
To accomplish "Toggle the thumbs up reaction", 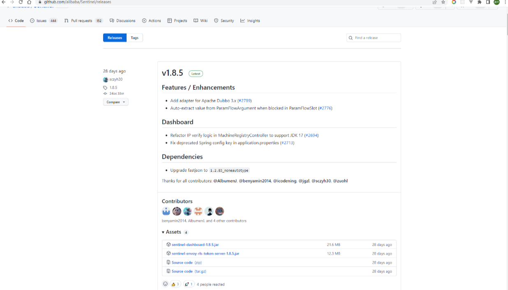I will (x=175, y=284).
